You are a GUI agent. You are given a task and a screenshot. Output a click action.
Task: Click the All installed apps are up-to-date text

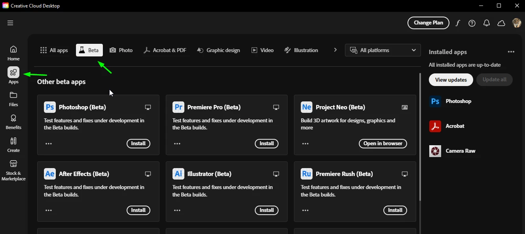tap(465, 65)
